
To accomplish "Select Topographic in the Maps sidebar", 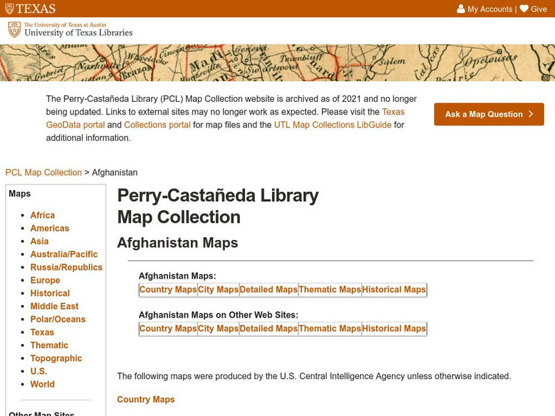I will [x=56, y=358].
